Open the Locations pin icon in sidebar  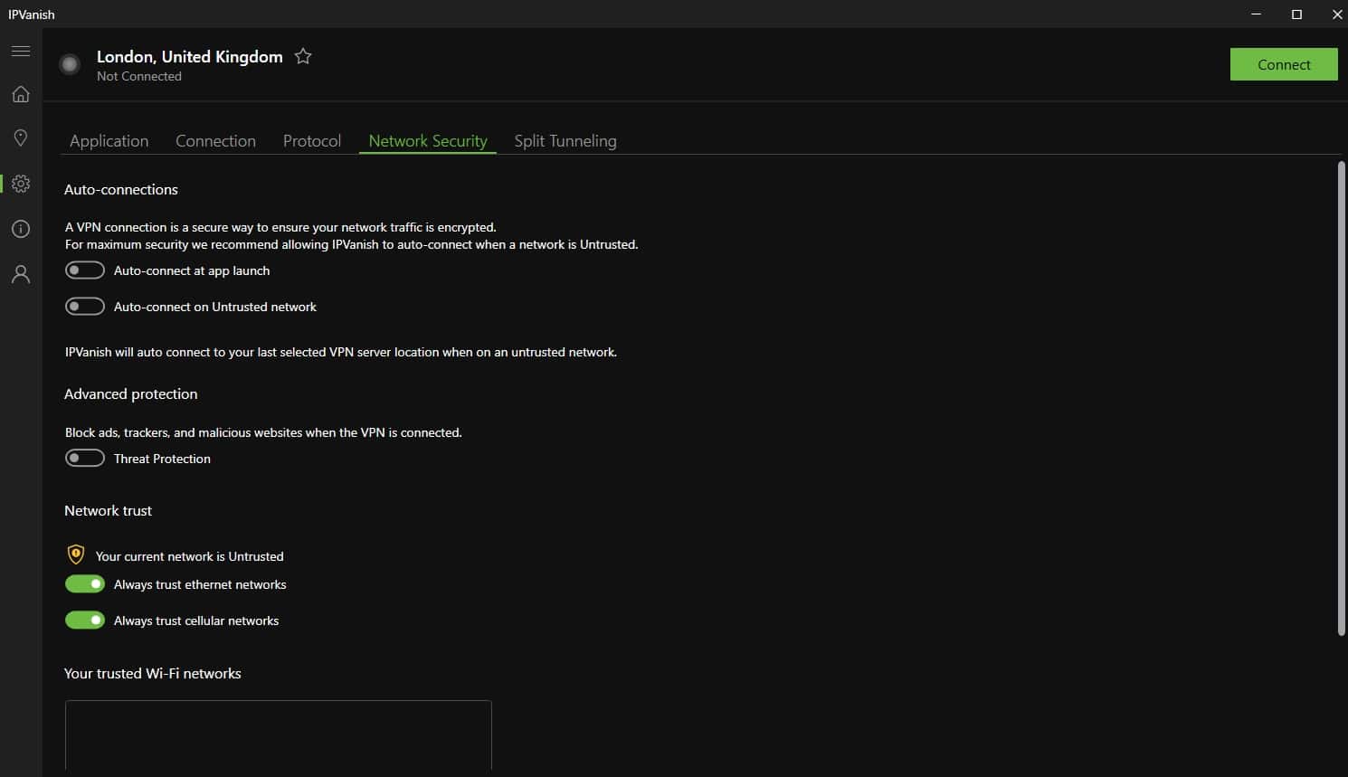coord(21,137)
